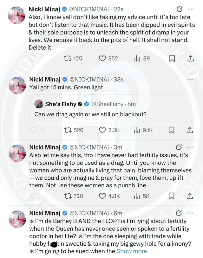
Task: Like the tweet with 852 likes
Action: tap(102, 58)
